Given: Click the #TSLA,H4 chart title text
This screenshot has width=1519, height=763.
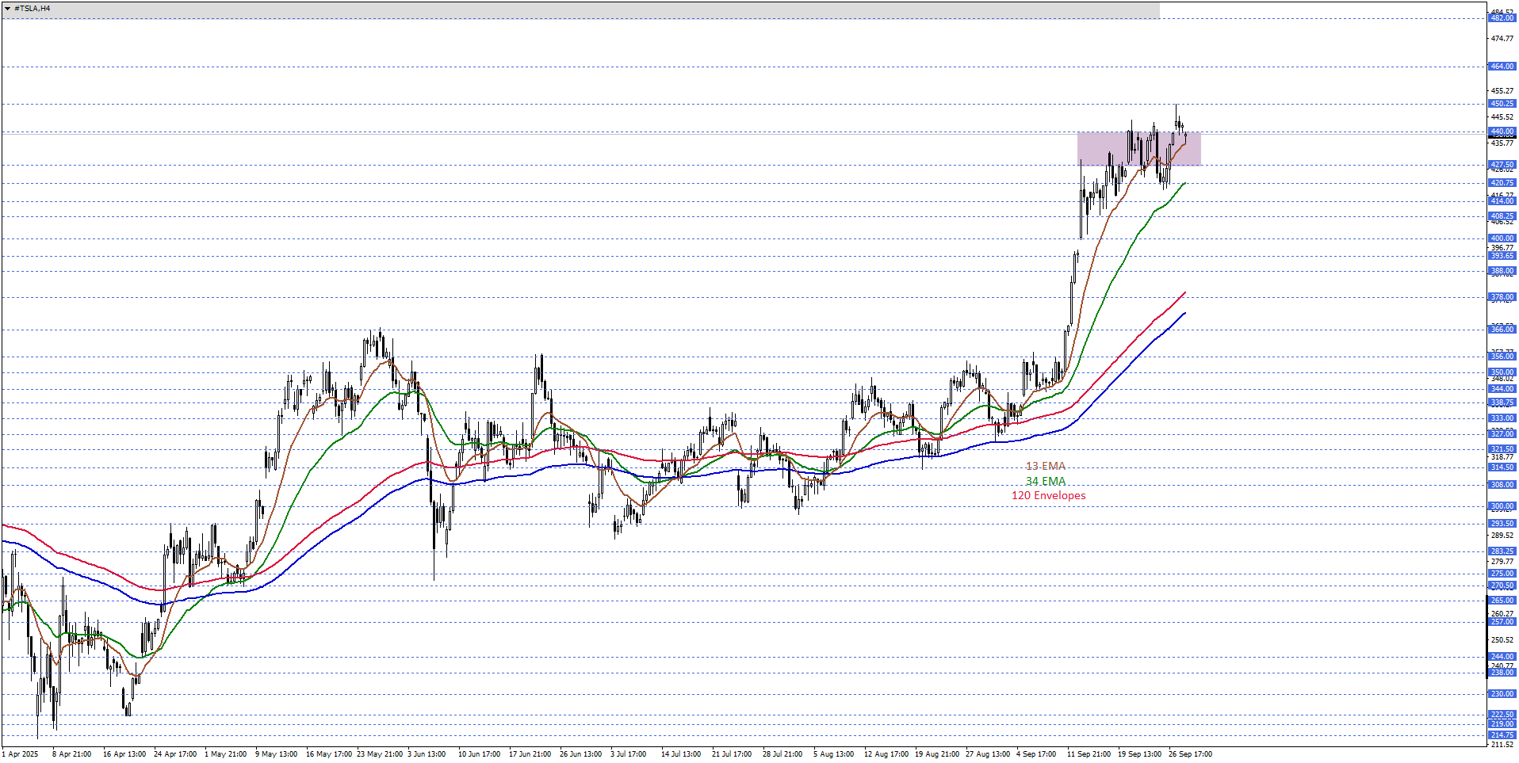Looking at the screenshot, I should tap(33, 9).
